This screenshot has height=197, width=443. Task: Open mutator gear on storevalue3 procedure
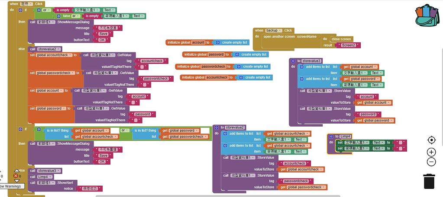tap(293, 61)
